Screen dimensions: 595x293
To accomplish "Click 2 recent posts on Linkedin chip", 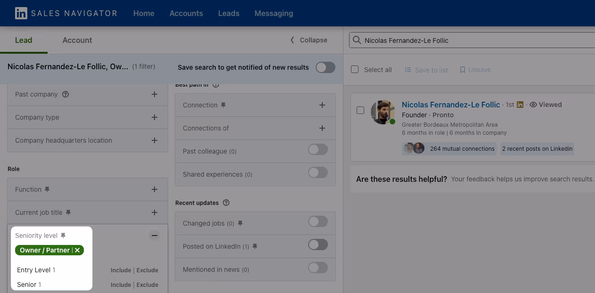I will click(x=538, y=148).
